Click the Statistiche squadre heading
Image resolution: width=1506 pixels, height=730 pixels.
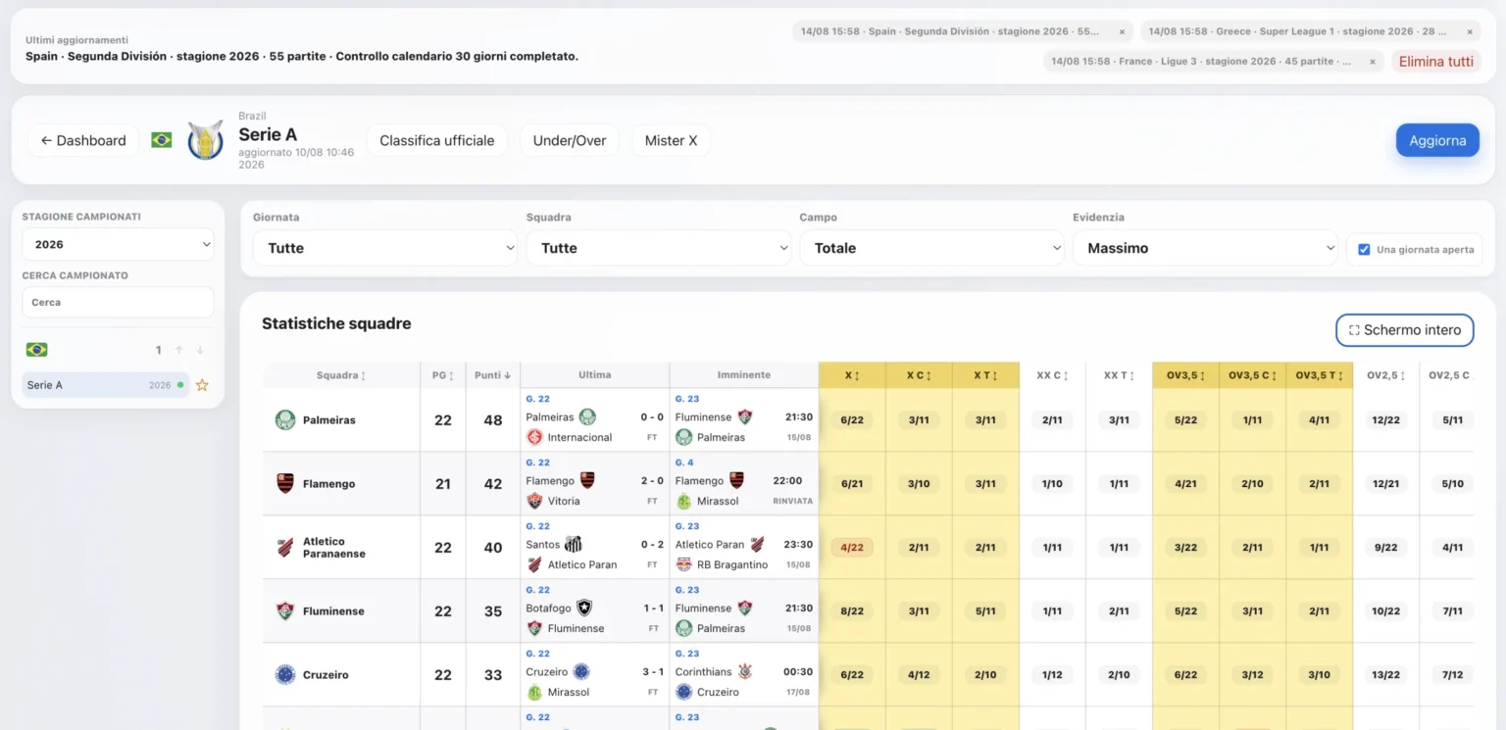pyautogui.click(x=336, y=323)
